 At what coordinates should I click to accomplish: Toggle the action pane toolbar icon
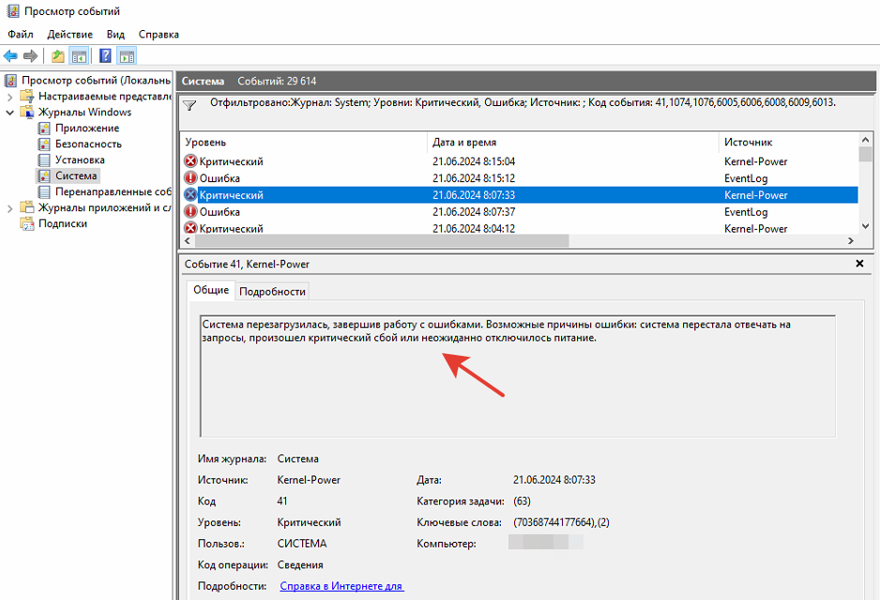click(128, 55)
